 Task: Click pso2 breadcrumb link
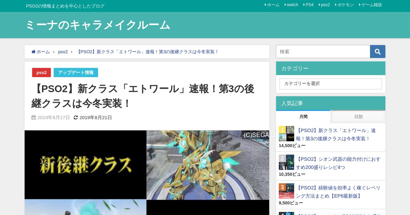[63, 52]
